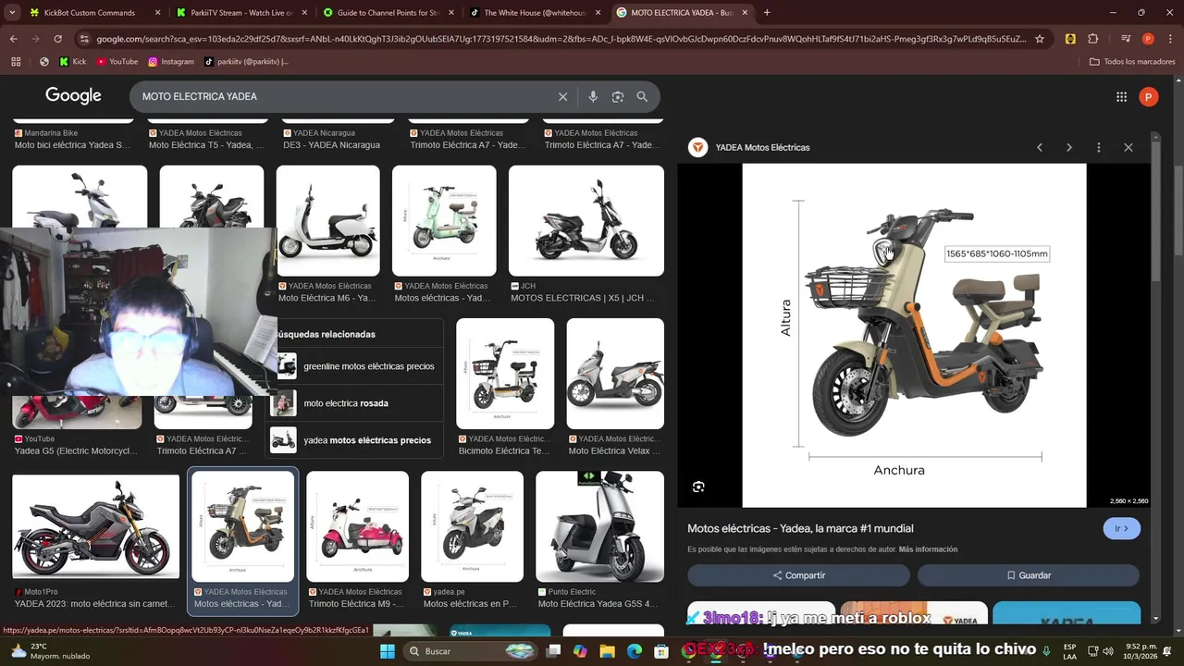
Task: Open the Google account avatar on page
Action: coord(1149,96)
